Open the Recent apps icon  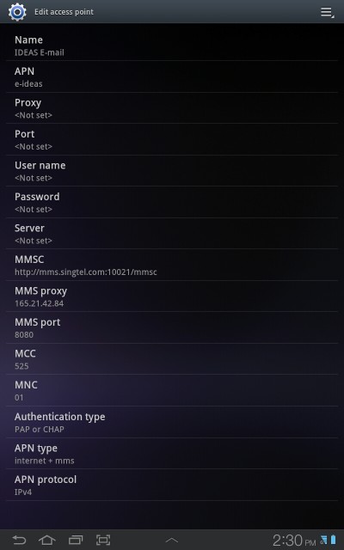coord(76,540)
